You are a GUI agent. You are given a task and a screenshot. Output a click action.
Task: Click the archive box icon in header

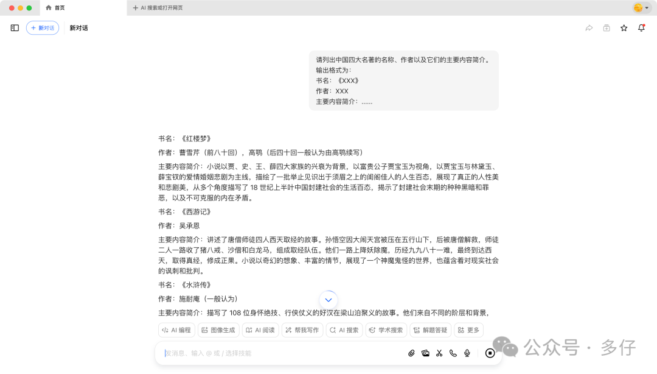click(607, 27)
